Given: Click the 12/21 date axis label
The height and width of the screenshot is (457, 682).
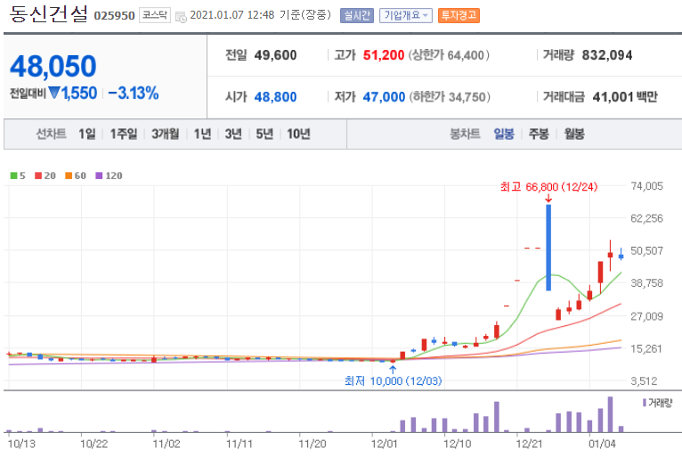Looking at the screenshot, I should pos(530,444).
